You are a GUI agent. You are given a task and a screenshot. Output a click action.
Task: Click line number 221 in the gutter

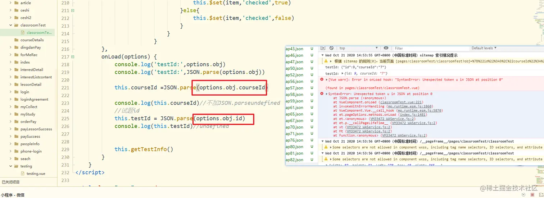(x=65, y=87)
